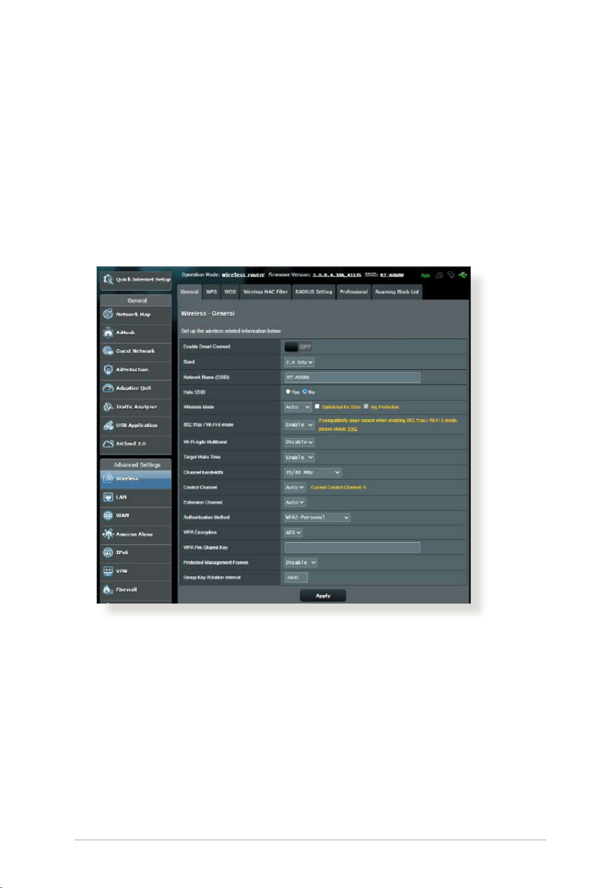This screenshot has height=888, width=589.
Task: Open the Adaptive QoS gauge icon
Action: [109, 388]
